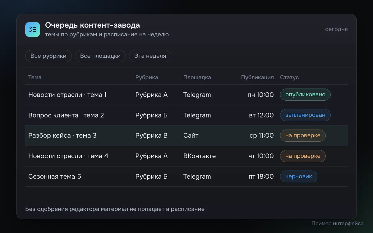Click the "пн 10:00" publication time
This screenshot has height=233, width=373.
tap(260, 95)
